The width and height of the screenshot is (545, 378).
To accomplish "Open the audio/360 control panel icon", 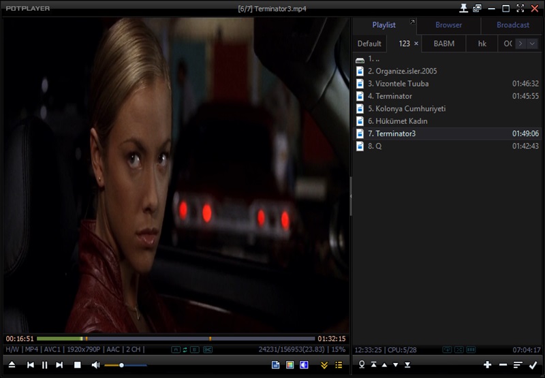I will pyautogui.click(x=304, y=365).
